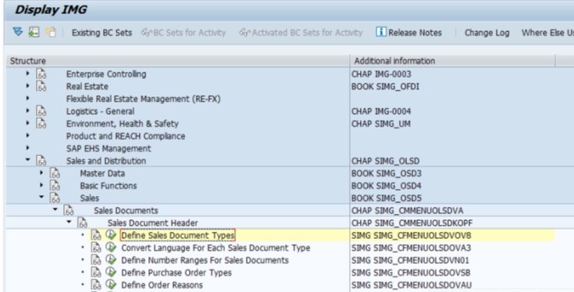
Task: Click the Additional information column header
Action: coord(452,61)
